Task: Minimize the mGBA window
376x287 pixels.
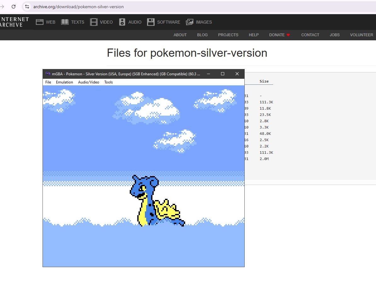Action: click(208, 74)
